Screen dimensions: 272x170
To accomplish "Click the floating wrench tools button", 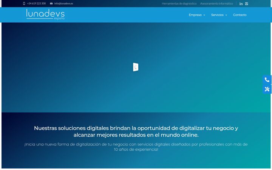I will click(x=267, y=89).
